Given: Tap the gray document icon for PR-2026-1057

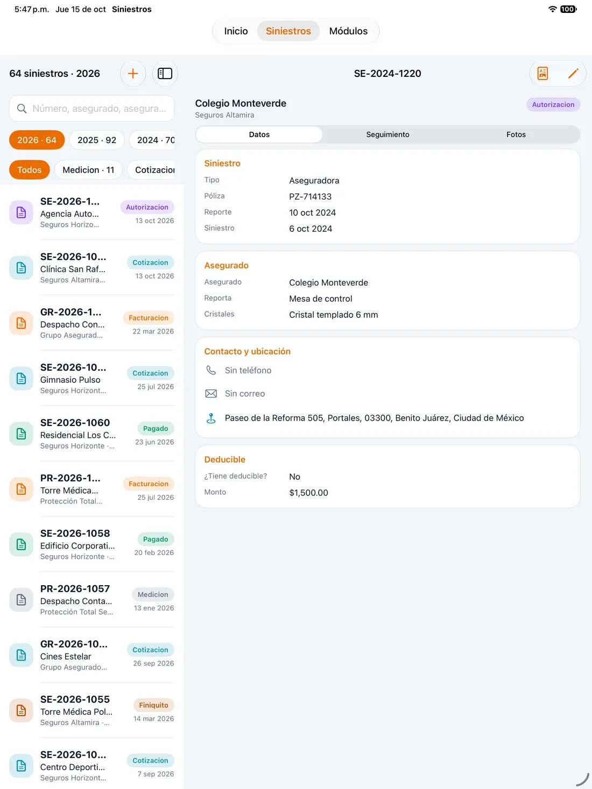Looking at the screenshot, I should pos(22,600).
